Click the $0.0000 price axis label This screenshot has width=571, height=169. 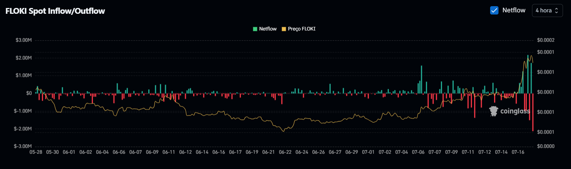tap(546, 146)
